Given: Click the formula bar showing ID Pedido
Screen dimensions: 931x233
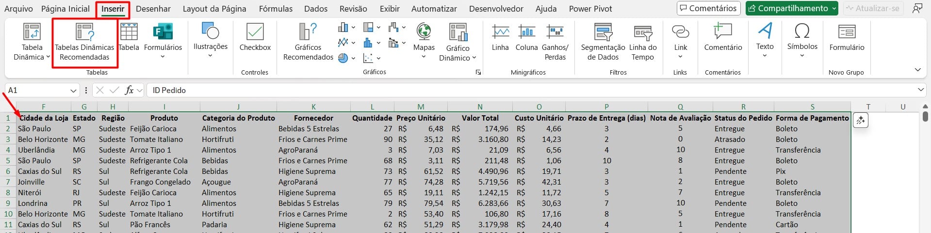Looking at the screenshot, I should click(x=485, y=91).
